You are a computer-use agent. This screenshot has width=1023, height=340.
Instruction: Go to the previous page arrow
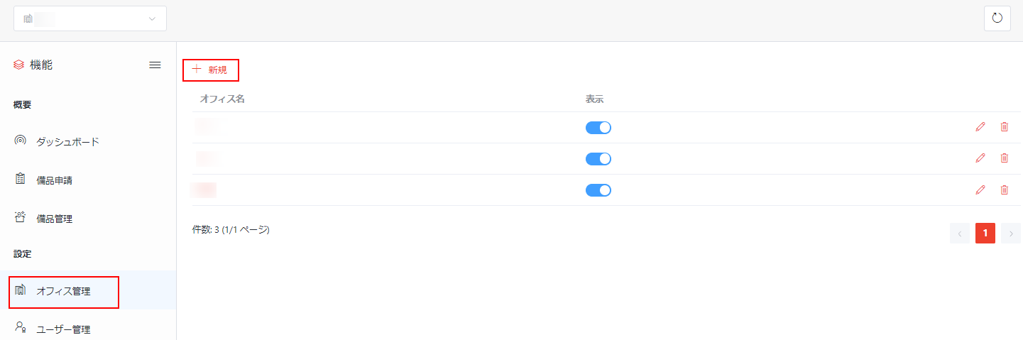[960, 233]
